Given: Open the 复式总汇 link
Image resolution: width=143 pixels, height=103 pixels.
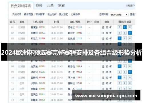Looking at the screenshot, I should [x=63, y=15].
